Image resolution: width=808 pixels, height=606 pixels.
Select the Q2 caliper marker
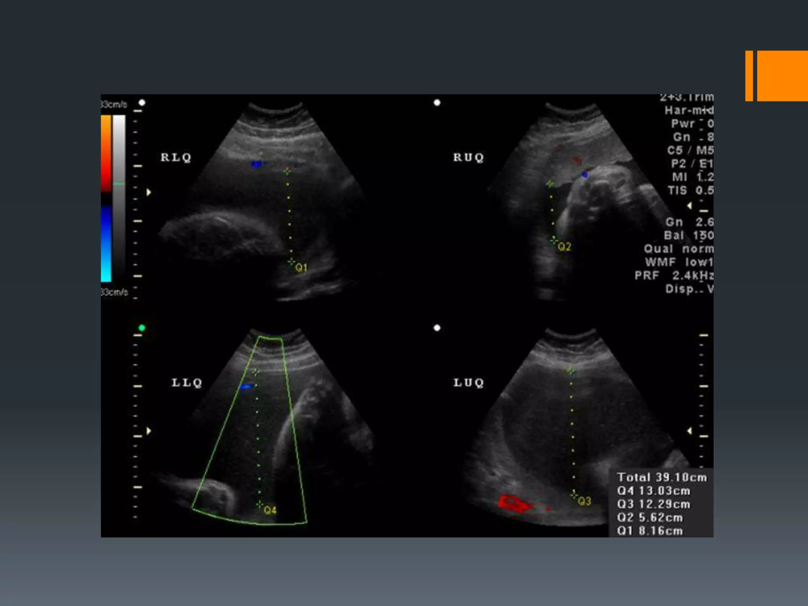click(554, 240)
